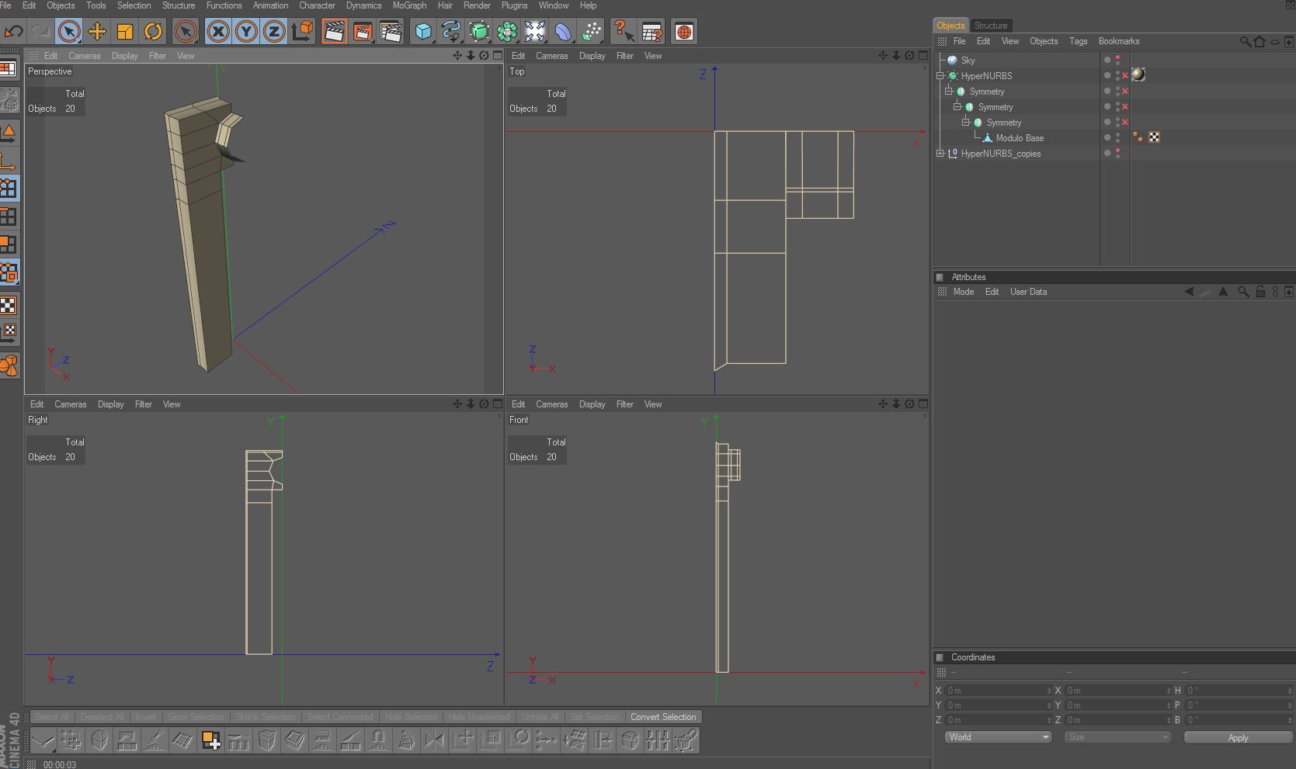Select the Move tool in top toolbar
Image resolution: width=1296 pixels, height=769 pixels.
point(97,32)
